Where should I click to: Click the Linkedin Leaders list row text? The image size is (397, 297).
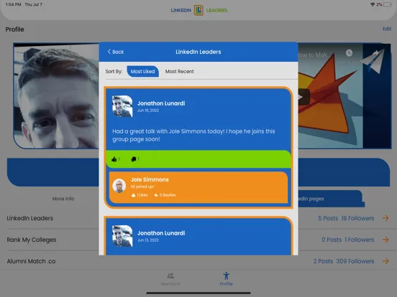pos(30,218)
